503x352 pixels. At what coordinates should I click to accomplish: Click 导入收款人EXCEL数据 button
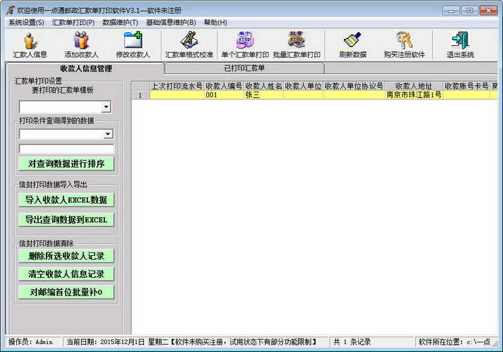[67, 200]
